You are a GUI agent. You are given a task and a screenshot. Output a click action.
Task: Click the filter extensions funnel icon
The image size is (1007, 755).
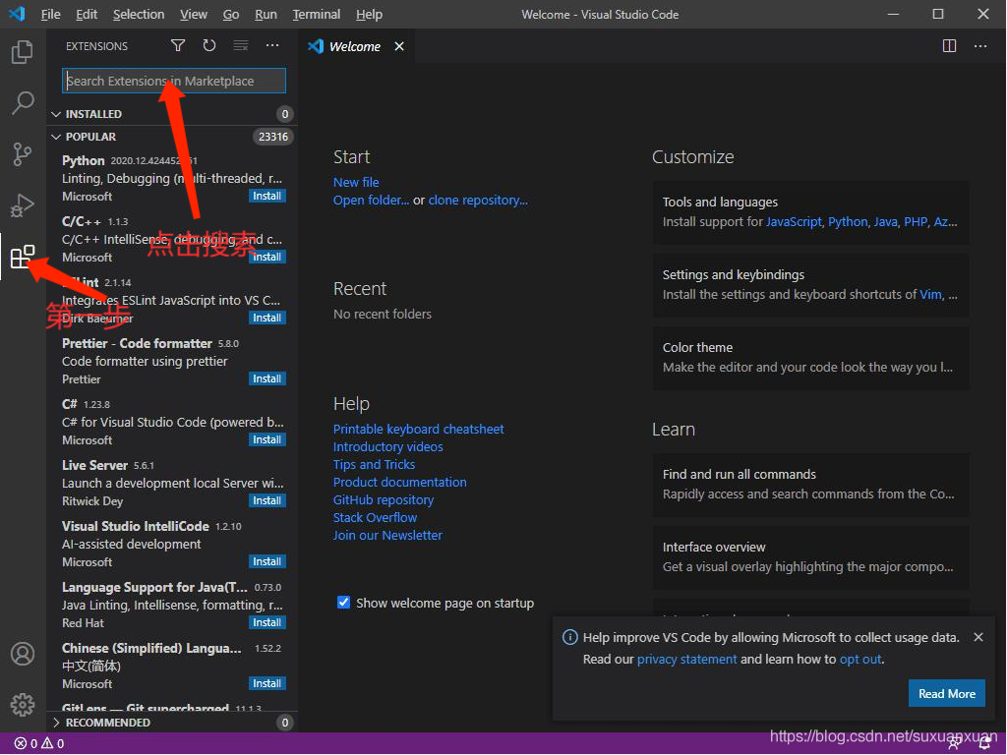(178, 45)
